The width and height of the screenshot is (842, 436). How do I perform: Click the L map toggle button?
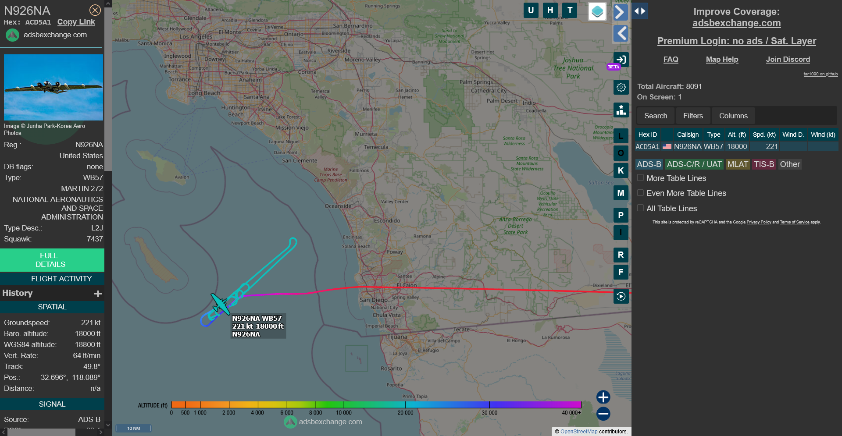pos(621,136)
